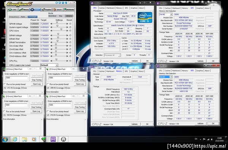
Task: Click the Reset radio for QPI/Vtt Voltage
Action: tap(70, 24)
